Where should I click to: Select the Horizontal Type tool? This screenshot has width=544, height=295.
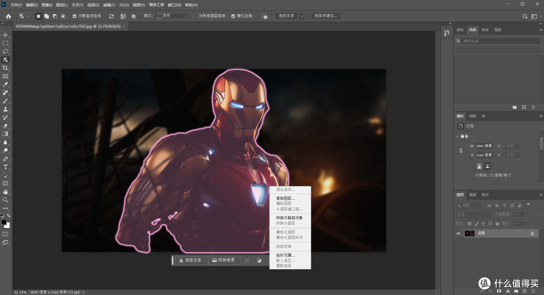tap(5, 167)
